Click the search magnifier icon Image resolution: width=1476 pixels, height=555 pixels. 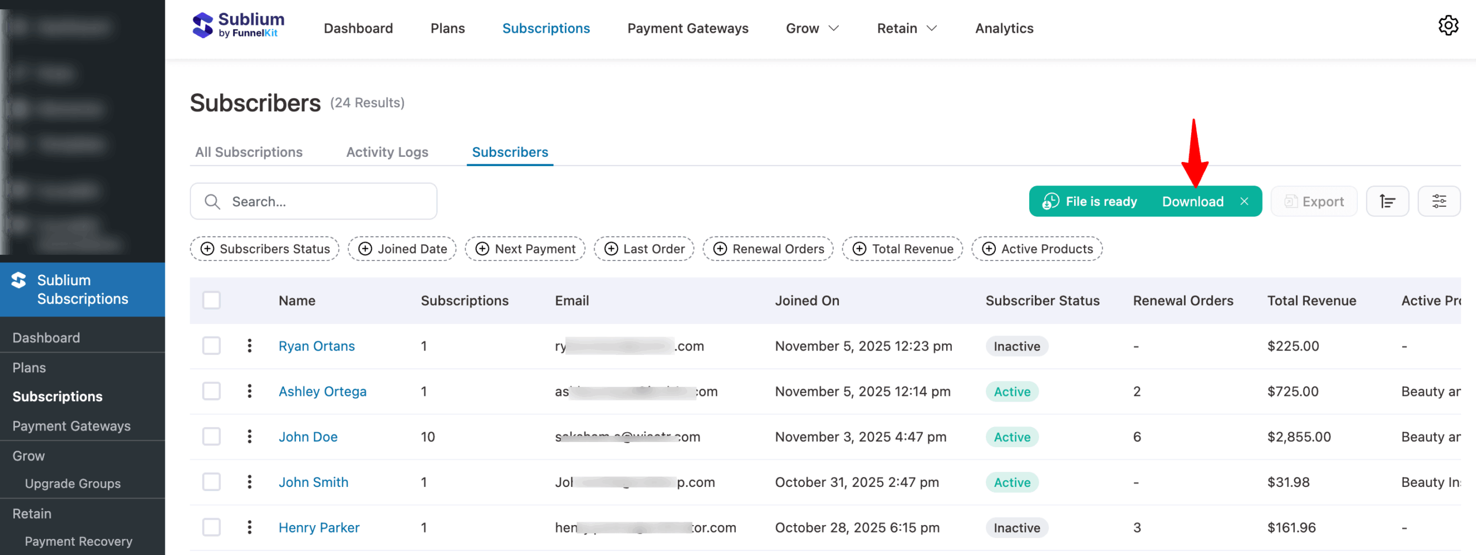coord(212,201)
